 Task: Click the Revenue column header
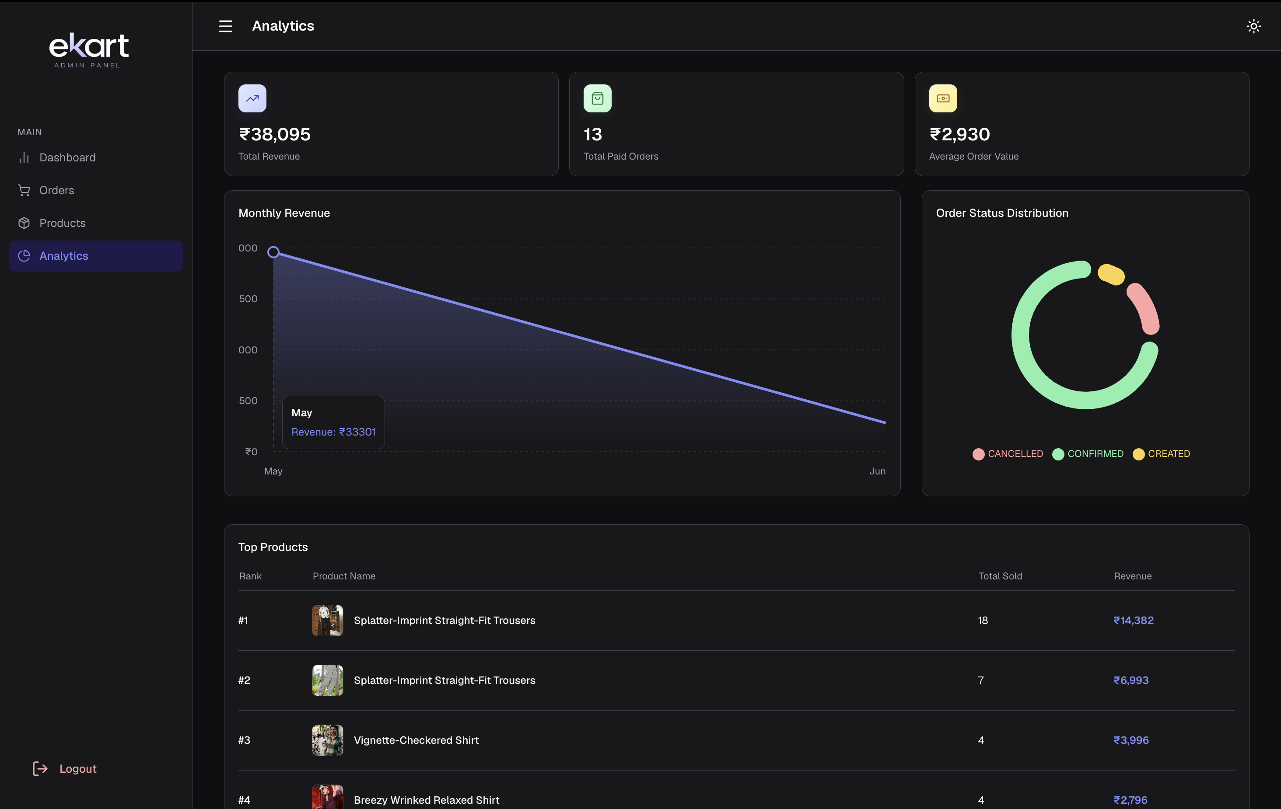click(x=1133, y=576)
